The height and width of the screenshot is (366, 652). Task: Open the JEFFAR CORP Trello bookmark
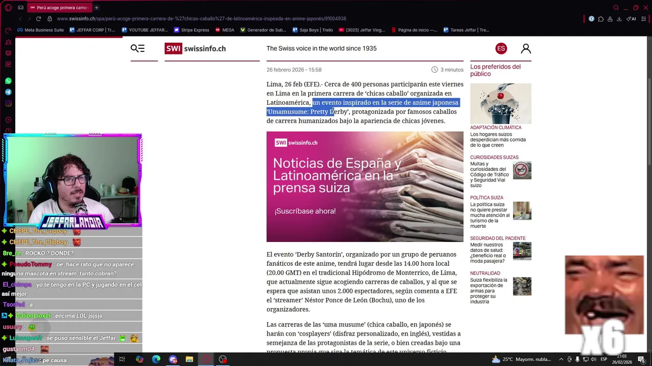pyautogui.click(x=92, y=30)
